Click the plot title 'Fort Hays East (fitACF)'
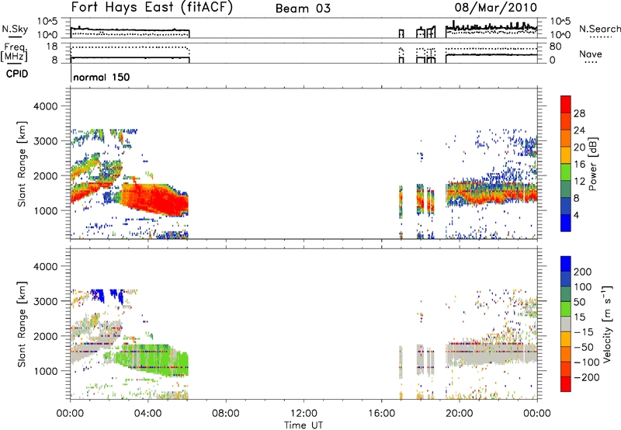This screenshot has width=621, height=430. 151,8
